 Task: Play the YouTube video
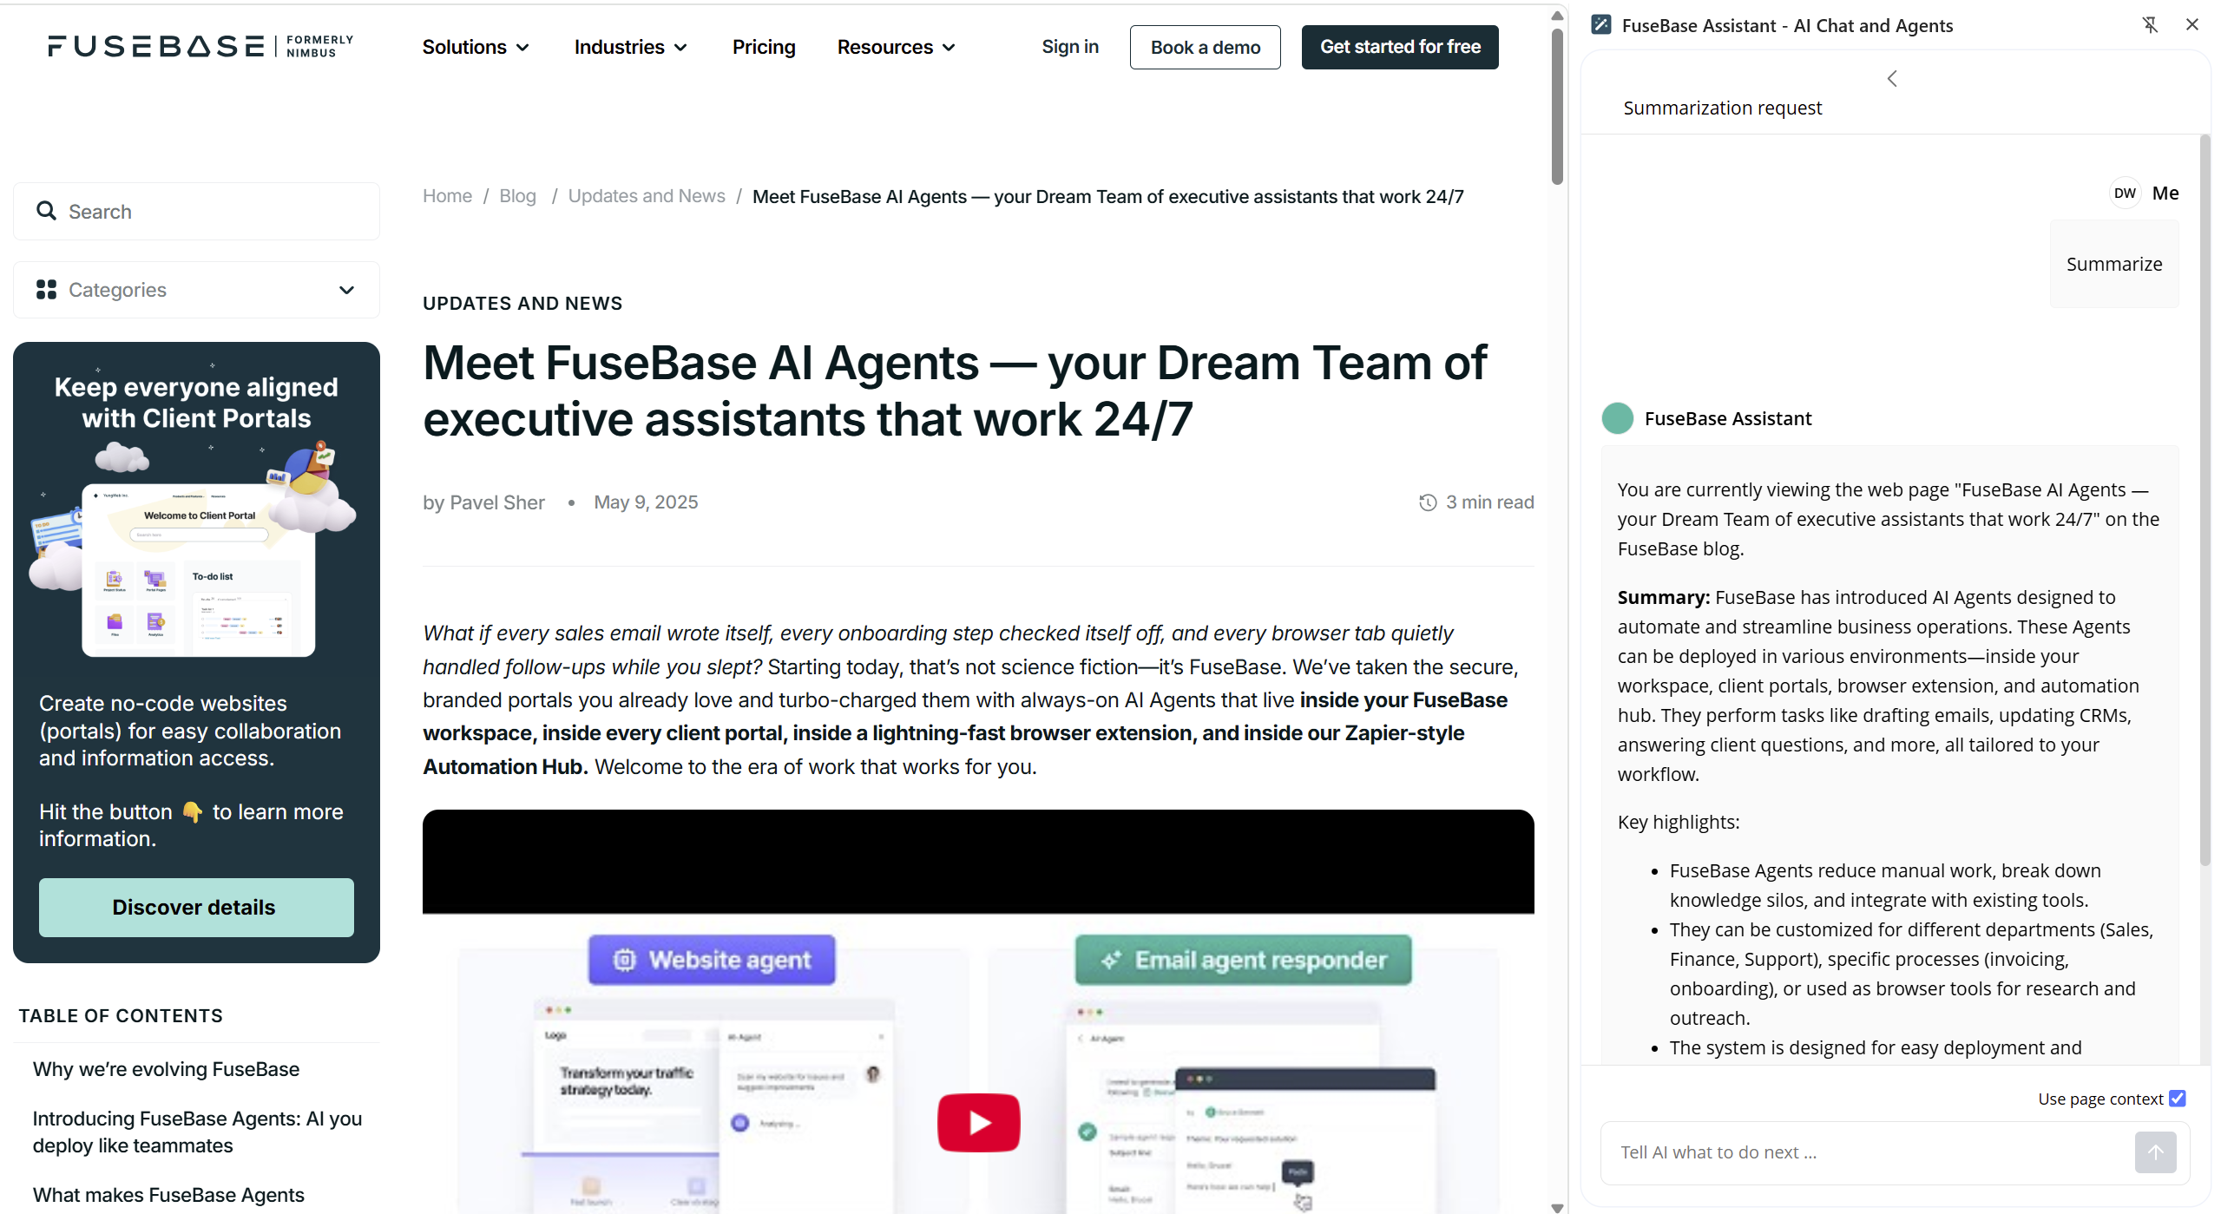[978, 1122]
